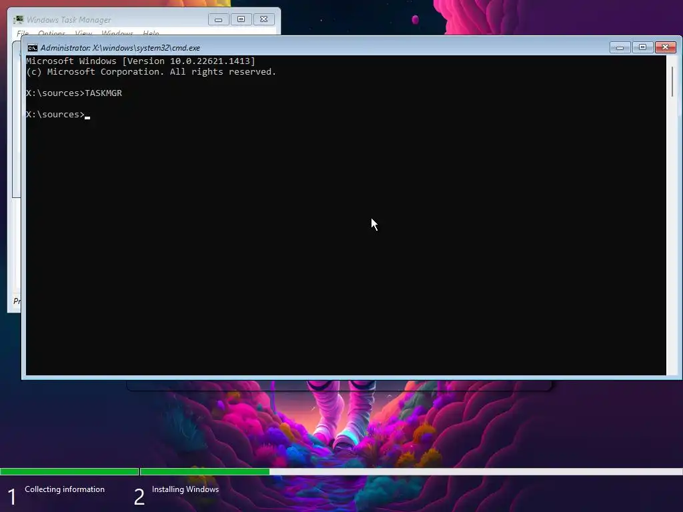Screen dimensions: 683x512
Task: Close the Windows Task Manager window
Action: point(264,19)
